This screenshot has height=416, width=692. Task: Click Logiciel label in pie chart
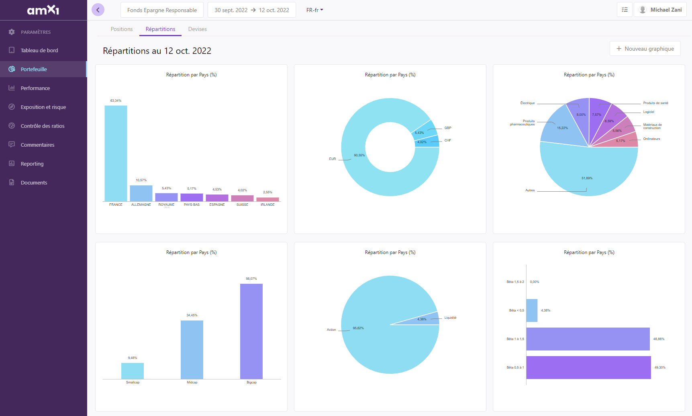pyautogui.click(x=649, y=112)
